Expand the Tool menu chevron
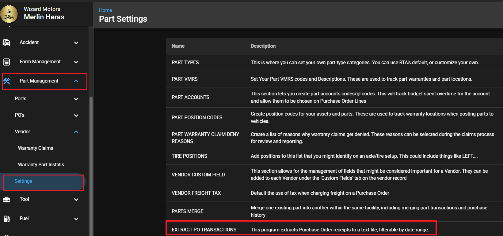Image resolution: width=503 pixels, height=236 pixels. [76, 200]
